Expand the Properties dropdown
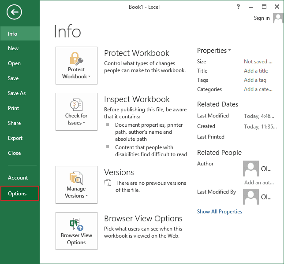284x264 pixels. pos(214,51)
